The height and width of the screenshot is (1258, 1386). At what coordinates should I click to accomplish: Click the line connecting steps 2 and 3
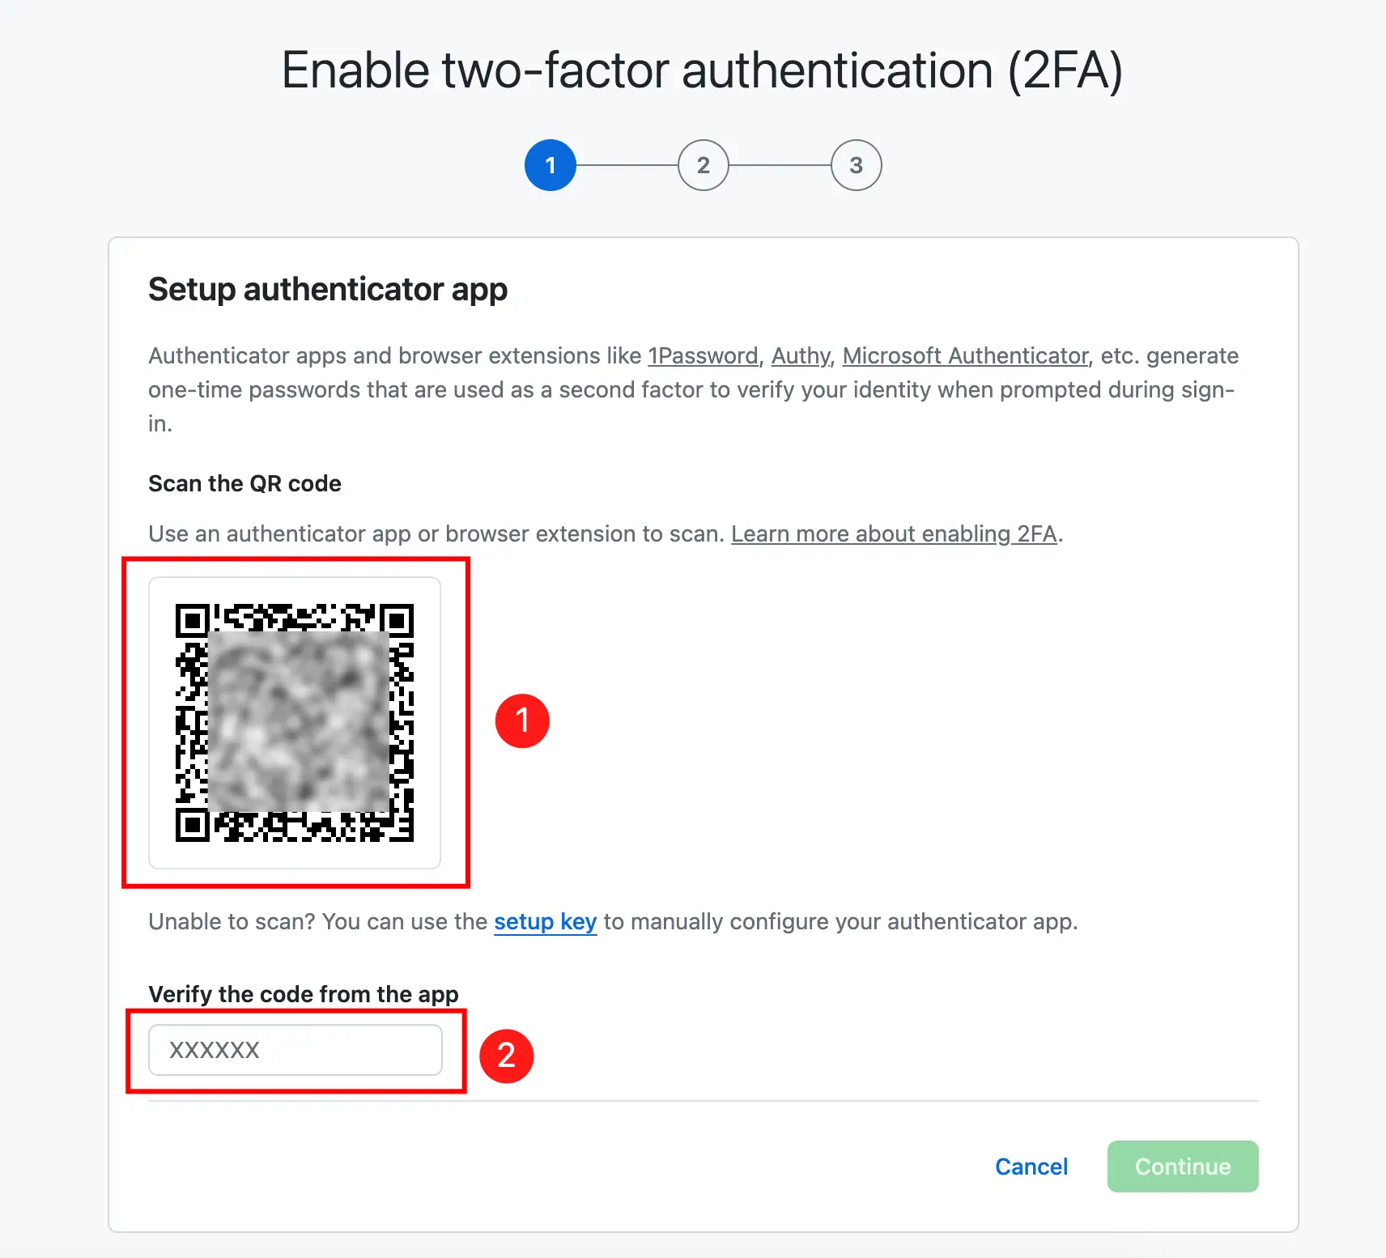point(780,165)
